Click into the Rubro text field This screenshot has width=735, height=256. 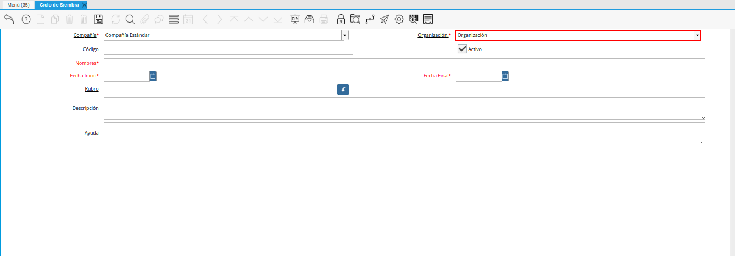point(220,89)
